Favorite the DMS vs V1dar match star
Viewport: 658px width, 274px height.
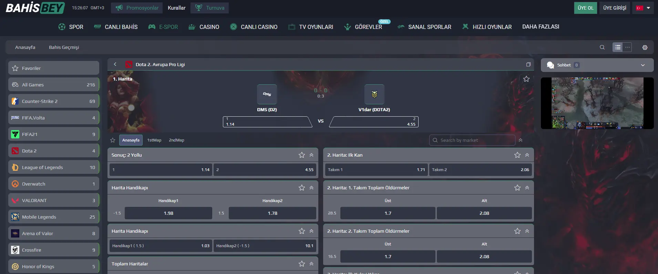(x=526, y=79)
